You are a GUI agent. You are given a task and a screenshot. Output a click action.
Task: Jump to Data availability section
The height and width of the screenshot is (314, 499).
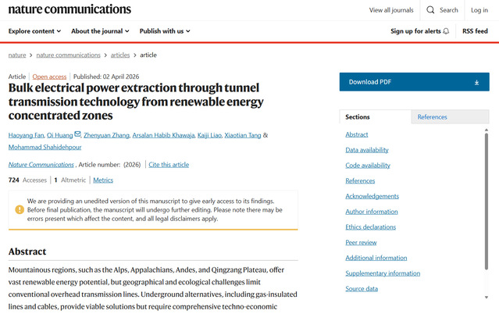[x=367, y=150]
